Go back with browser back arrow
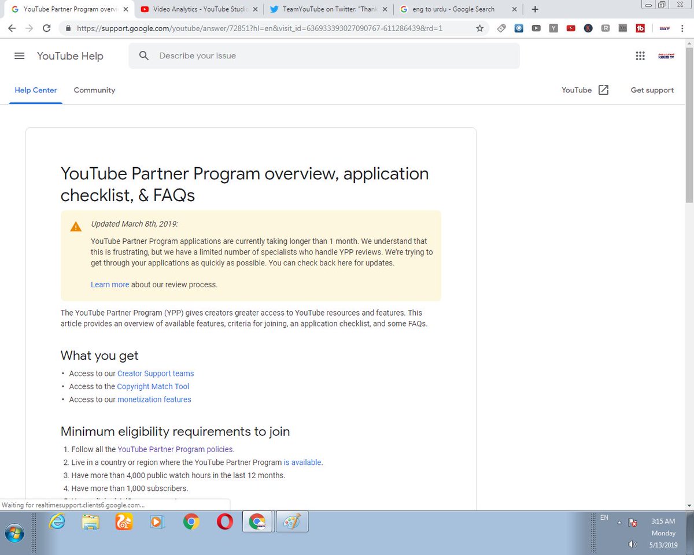The height and width of the screenshot is (555, 694). [12, 28]
